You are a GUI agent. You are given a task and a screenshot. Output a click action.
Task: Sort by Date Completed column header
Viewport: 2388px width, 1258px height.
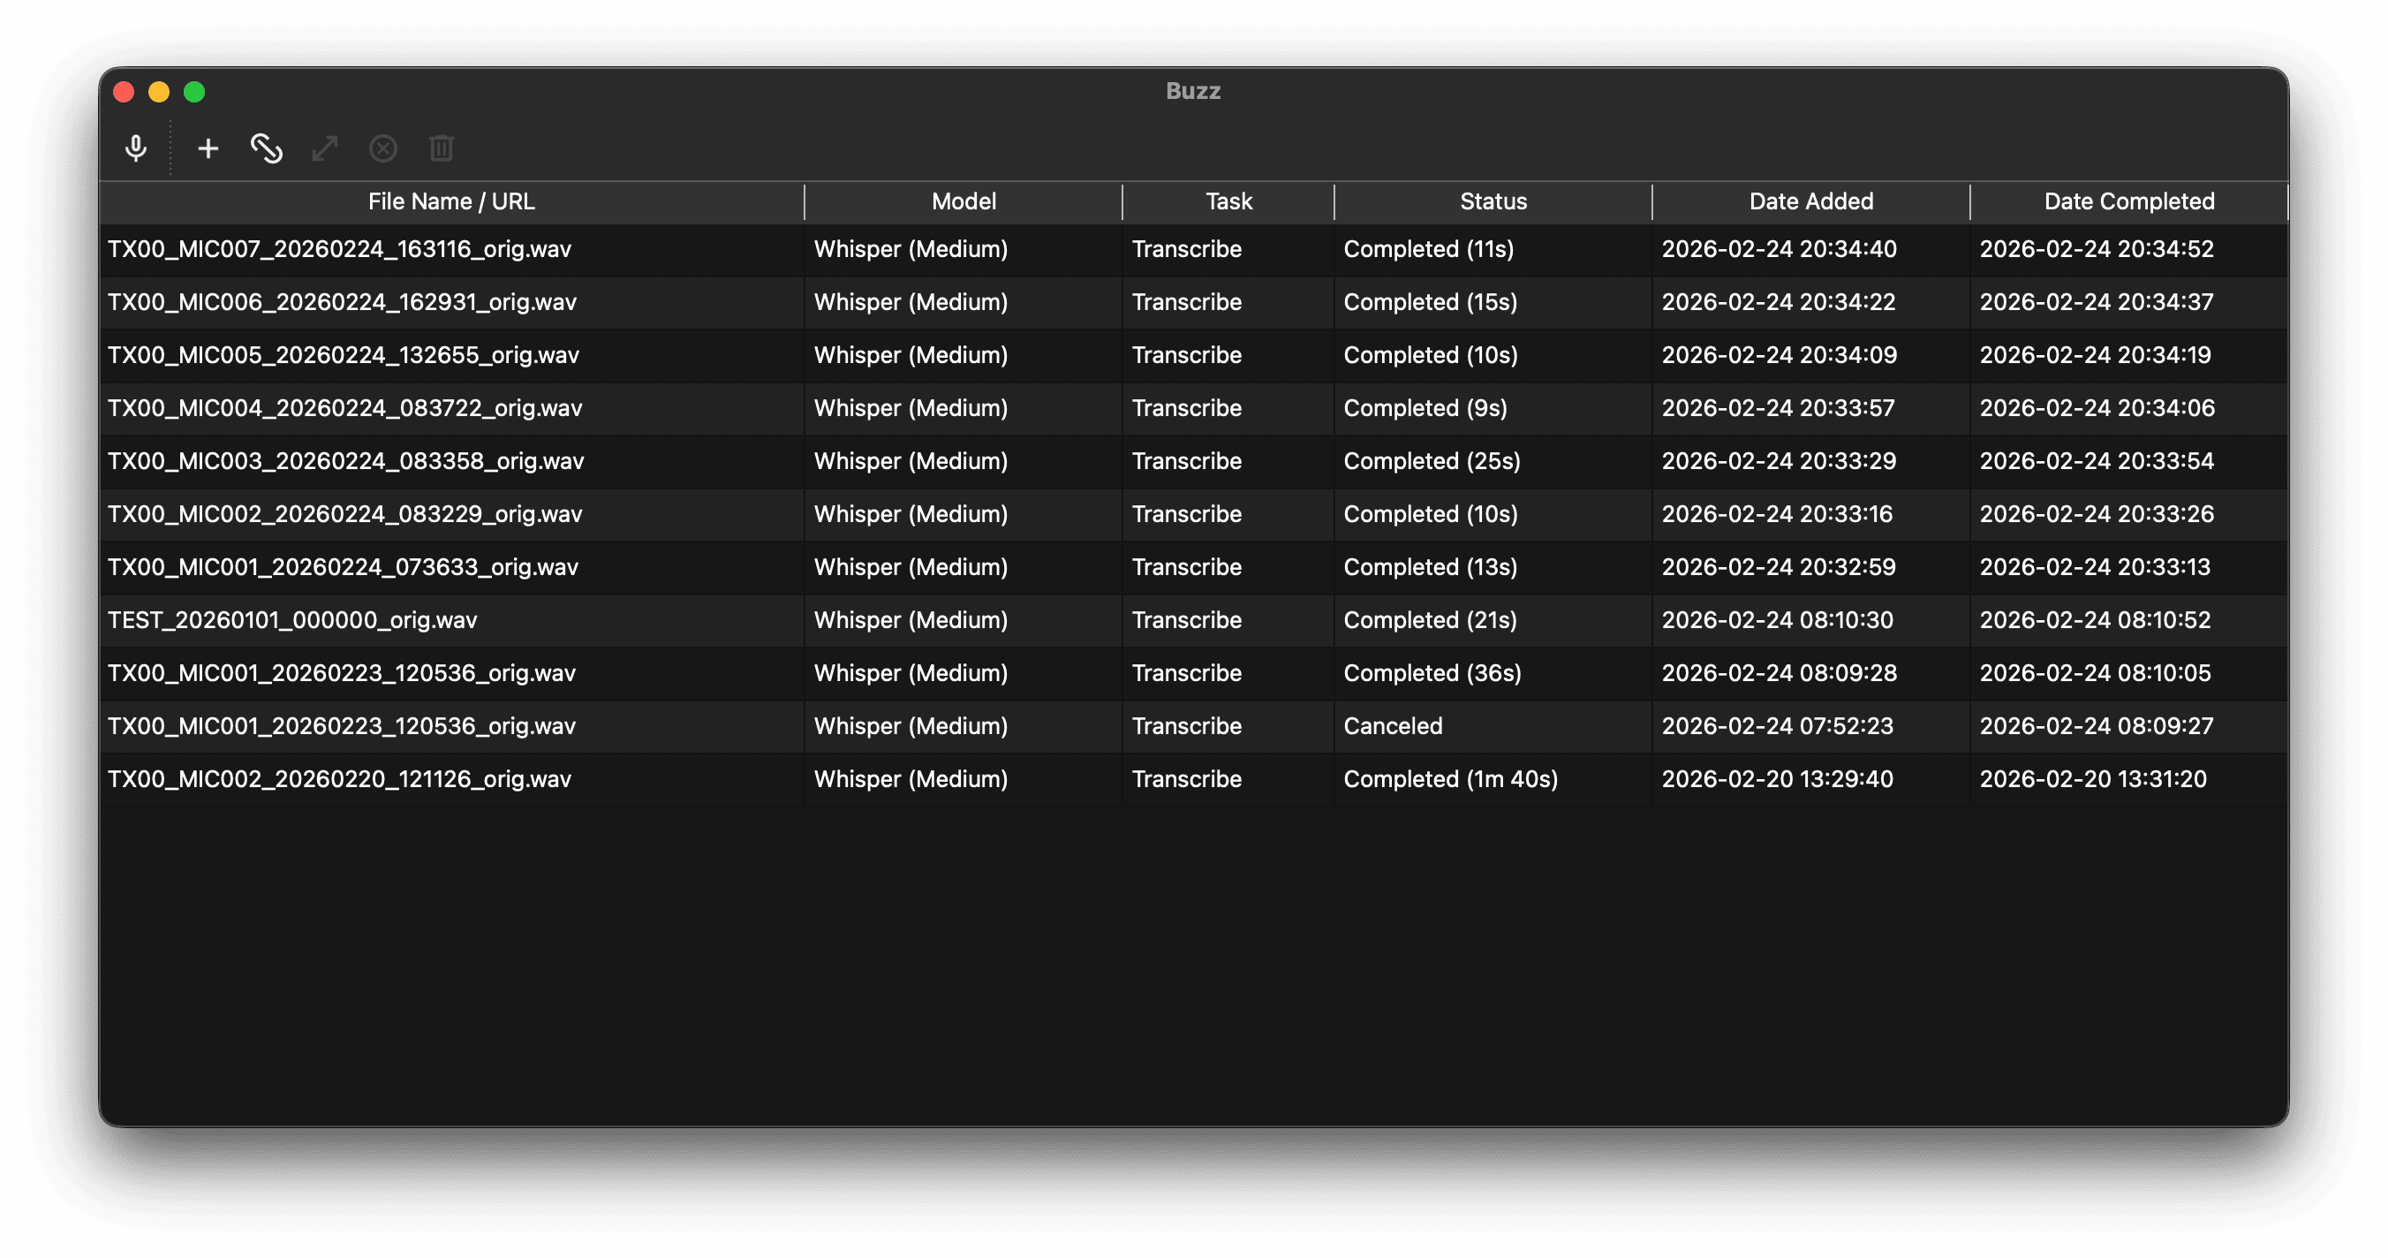(x=2128, y=201)
